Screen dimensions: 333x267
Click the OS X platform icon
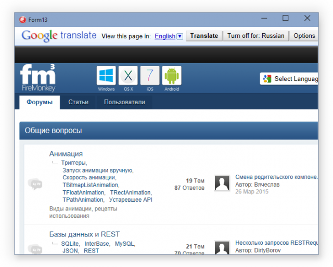(128, 76)
